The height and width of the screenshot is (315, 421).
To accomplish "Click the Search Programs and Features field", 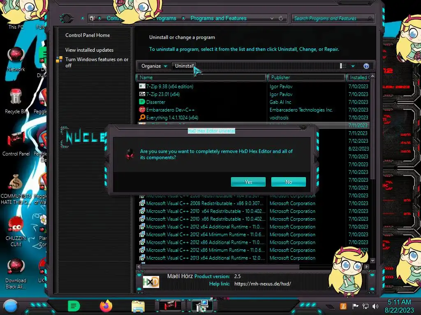I will [x=332, y=18].
